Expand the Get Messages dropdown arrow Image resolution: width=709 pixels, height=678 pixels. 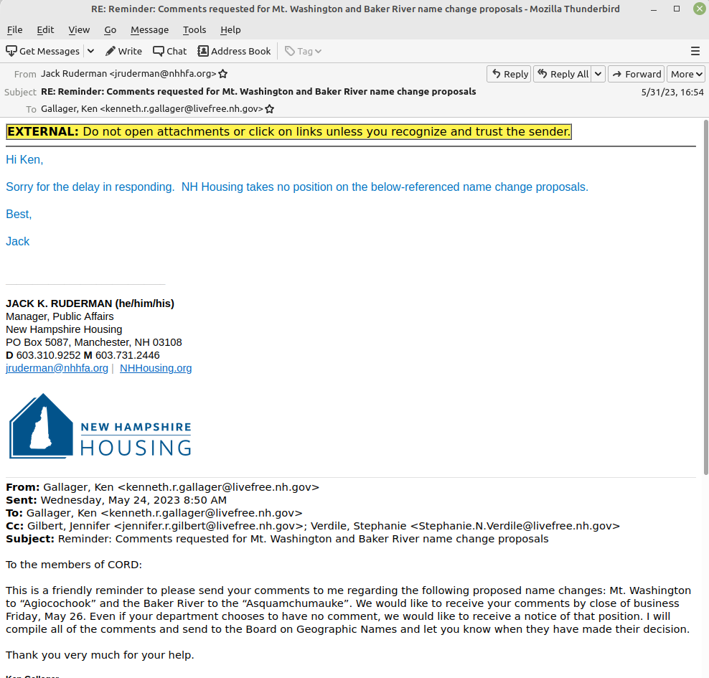pyautogui.click(x=90, y=51)
